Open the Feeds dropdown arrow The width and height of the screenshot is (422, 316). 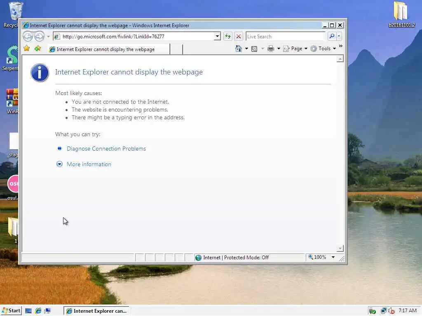click(263, 49)
